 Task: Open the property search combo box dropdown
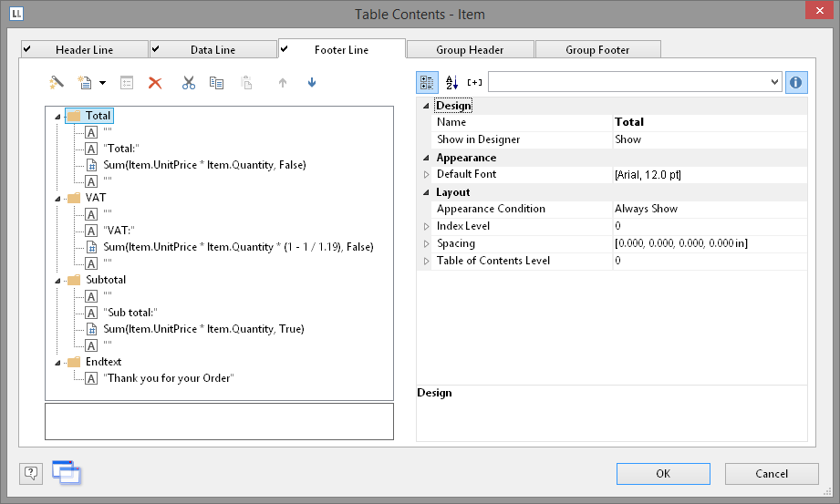[774, 82]
